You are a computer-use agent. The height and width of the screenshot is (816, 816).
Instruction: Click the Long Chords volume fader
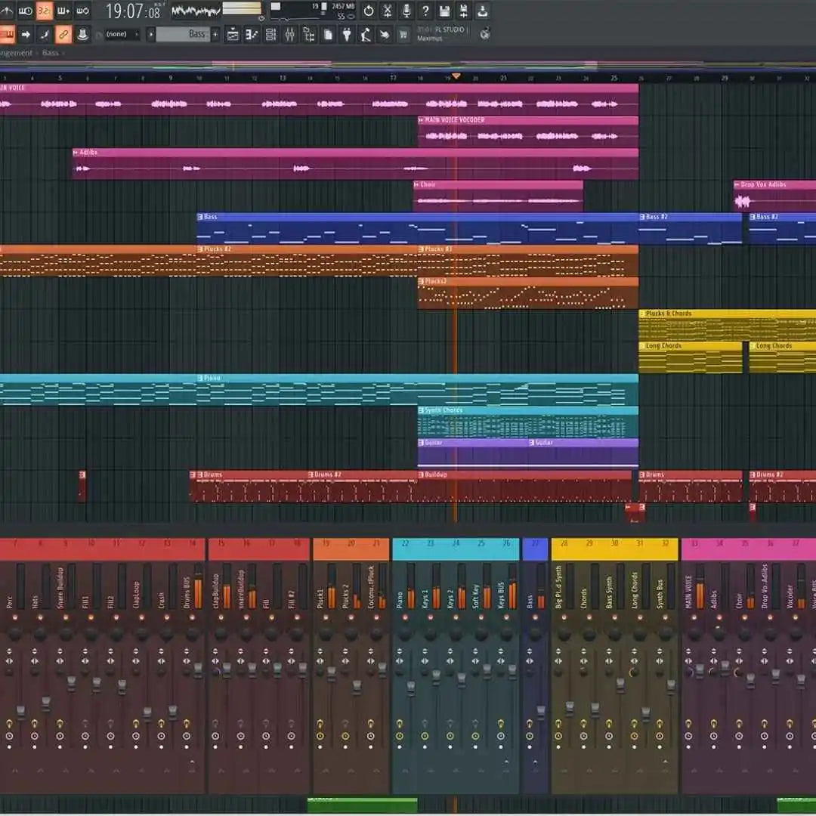pyautogui.click(x=645, y=712)
